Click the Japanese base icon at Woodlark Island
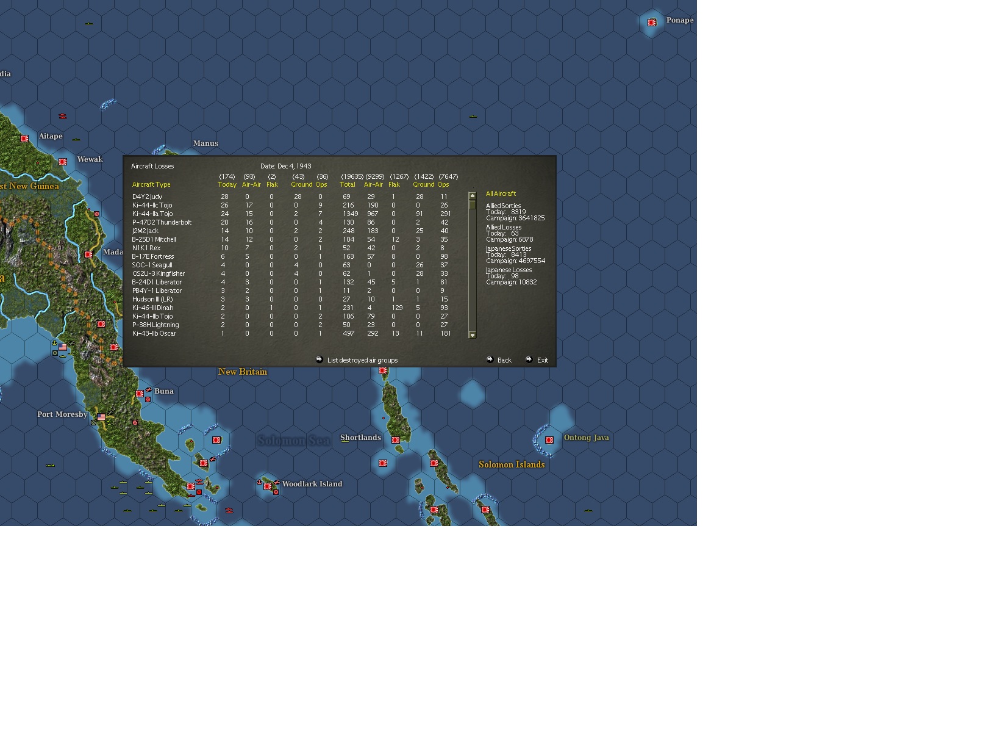Screen dimensions: 1000x747 click(267, 486)
